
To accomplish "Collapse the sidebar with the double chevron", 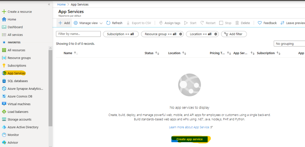I will point(49,4).
